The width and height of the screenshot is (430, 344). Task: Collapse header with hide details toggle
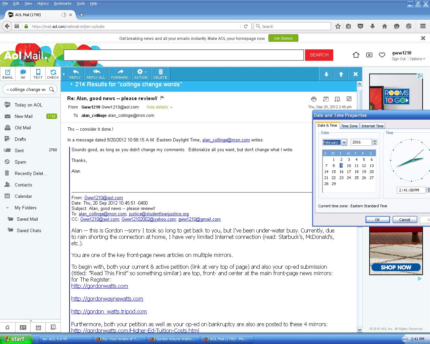point(160,107)
